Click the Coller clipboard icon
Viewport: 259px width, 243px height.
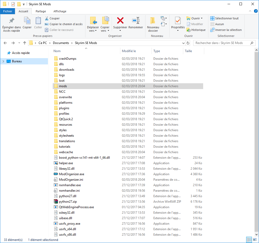(x=38, y=23)
